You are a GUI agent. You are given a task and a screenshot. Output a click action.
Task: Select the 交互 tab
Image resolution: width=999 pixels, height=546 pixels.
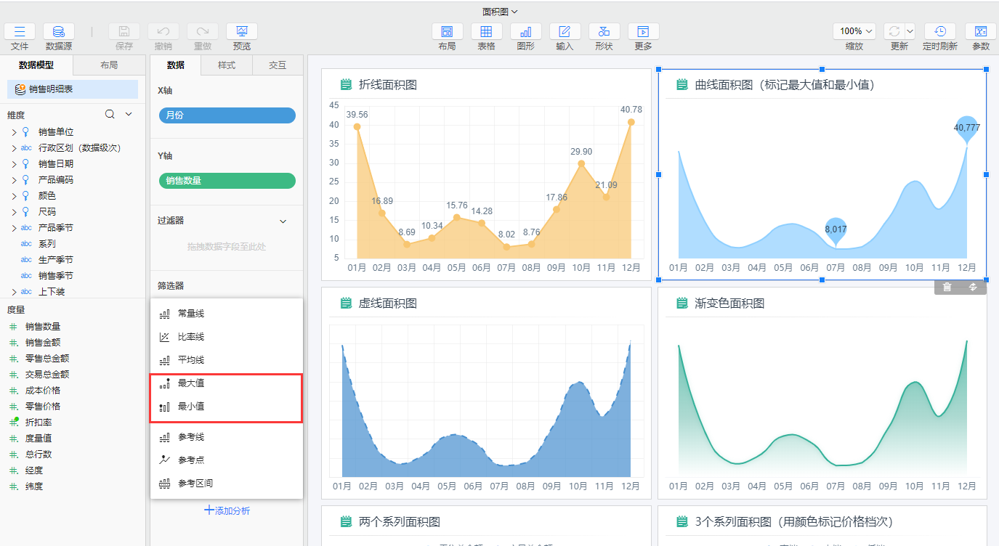278,65
